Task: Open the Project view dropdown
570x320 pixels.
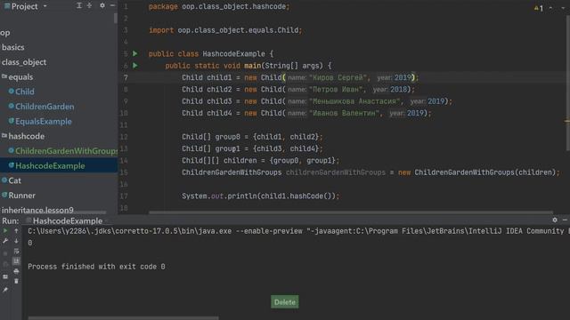Action: pyautogui.click(x=45, y=6)
